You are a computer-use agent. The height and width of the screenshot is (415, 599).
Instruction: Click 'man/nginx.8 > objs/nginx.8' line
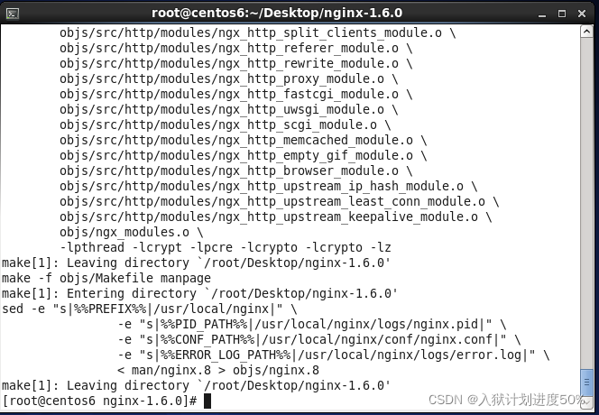pyautogui.click(x=218, y=370)
